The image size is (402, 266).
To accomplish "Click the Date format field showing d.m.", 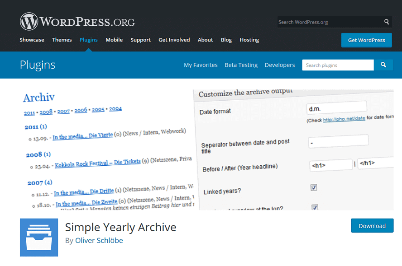I will pos(336,107).
